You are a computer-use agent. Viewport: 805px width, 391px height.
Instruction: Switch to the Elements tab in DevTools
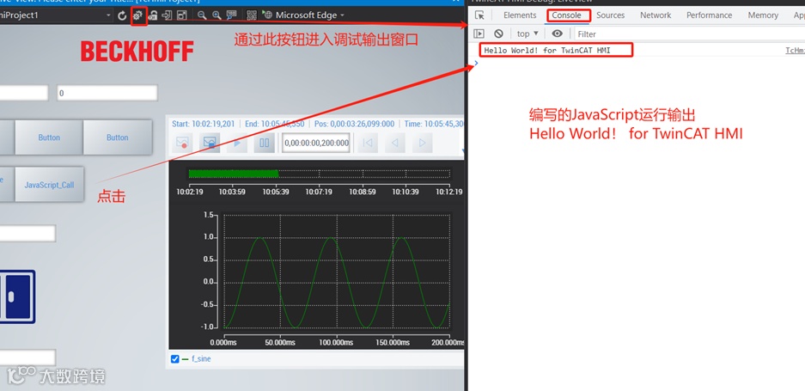click(x=520, y=15)
